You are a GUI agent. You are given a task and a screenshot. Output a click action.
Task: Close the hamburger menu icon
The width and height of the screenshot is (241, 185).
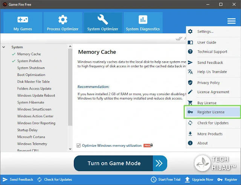click(232, 21)
